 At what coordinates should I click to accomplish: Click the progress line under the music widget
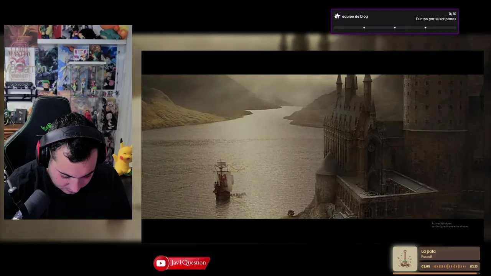click(x=437, y=273)
